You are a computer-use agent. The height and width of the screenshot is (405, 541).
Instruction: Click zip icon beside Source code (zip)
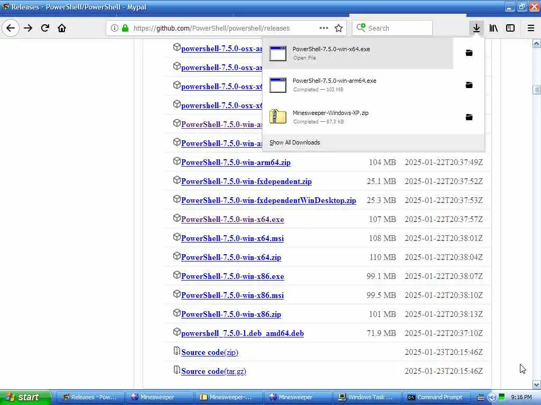click(176, 351)
